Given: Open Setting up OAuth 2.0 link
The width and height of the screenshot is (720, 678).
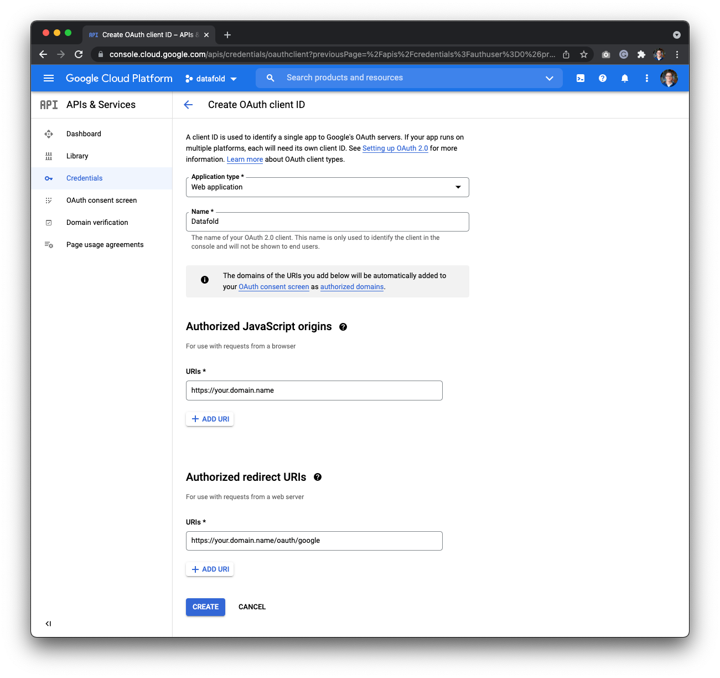Looking at the screenshot, I should 395,148.
